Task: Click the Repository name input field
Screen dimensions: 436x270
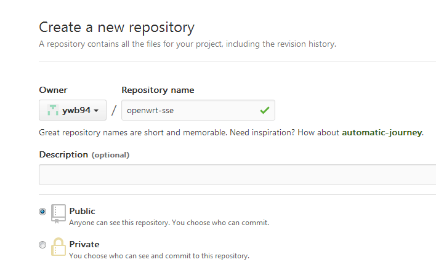Action: [198, 110]
